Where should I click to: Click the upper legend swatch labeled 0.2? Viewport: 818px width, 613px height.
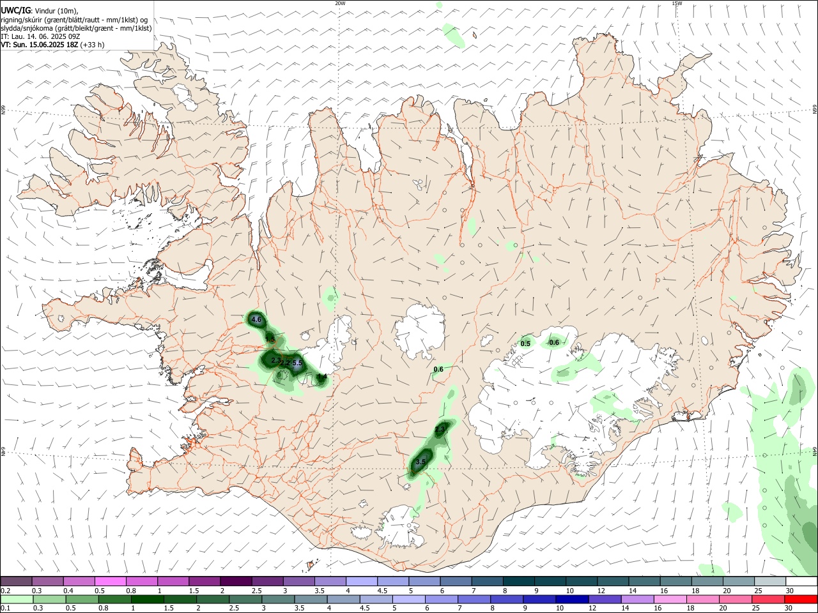[16, 581]
